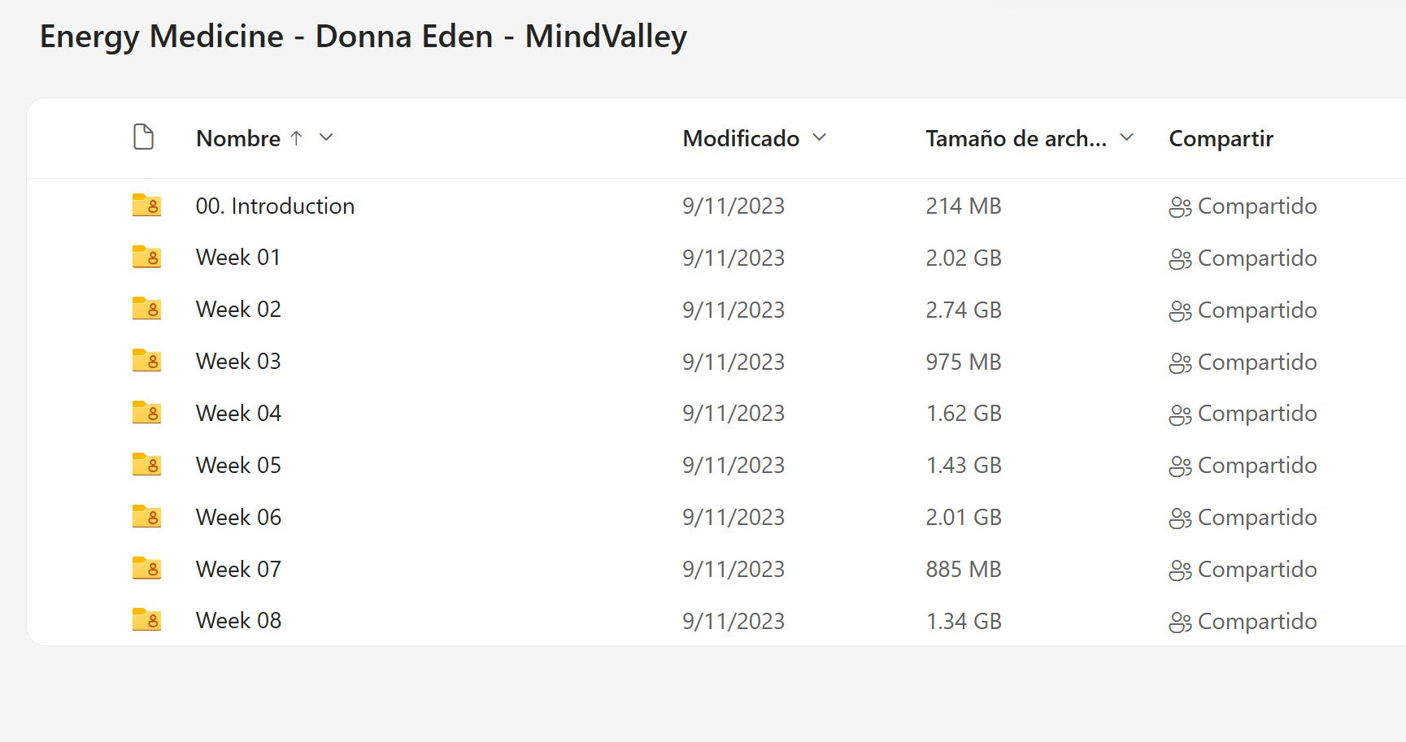The image size is (1406, 742).
Task: Click the people icon beside Week 08 Compartido
Action: pyautogui.click(x=1180, y=622)
